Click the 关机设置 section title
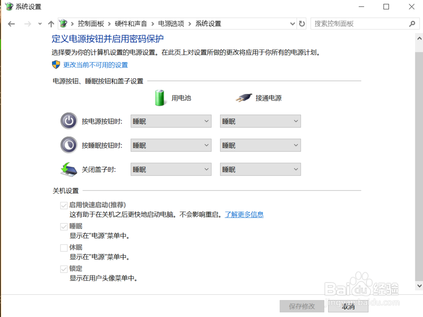This screenshot has width=423, height=317. coord(66,191)
